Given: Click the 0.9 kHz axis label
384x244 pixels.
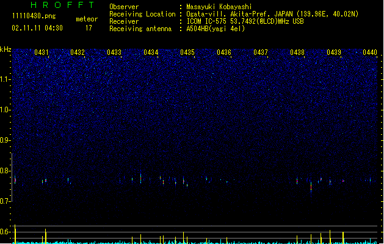Looking at the screenshot, I should [5, 140].
